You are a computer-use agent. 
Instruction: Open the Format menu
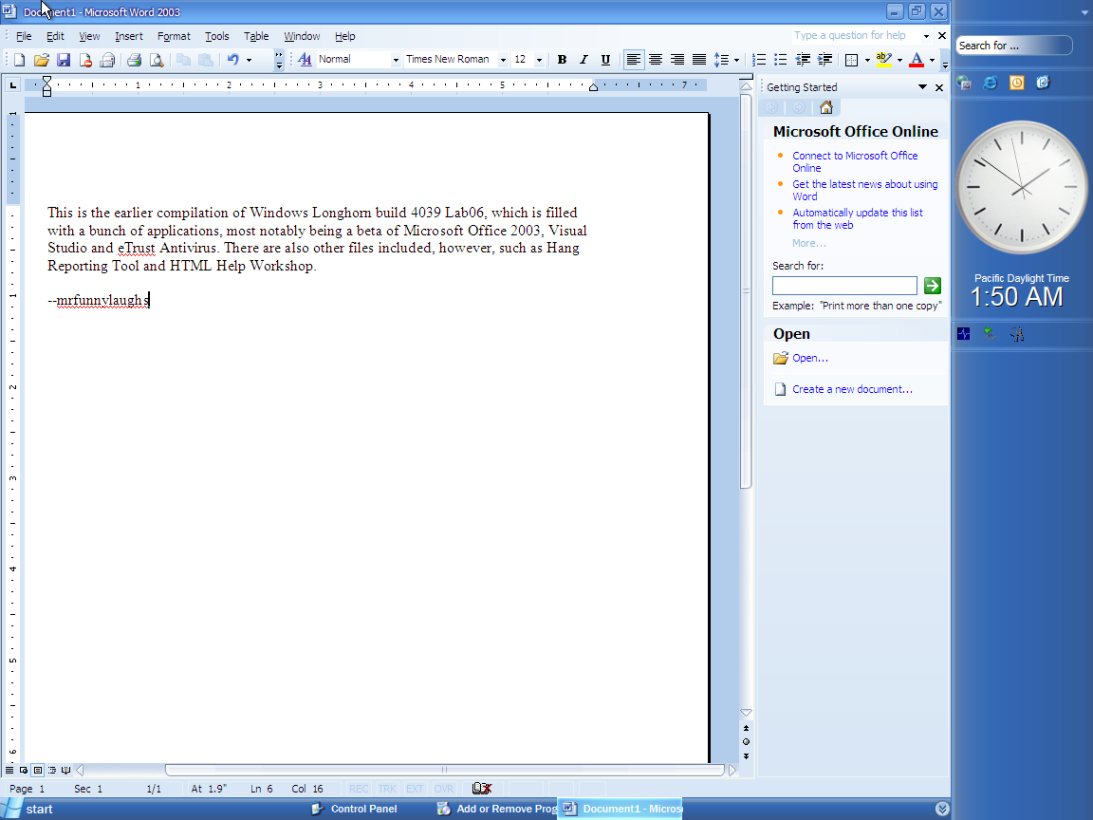(174, 36)
